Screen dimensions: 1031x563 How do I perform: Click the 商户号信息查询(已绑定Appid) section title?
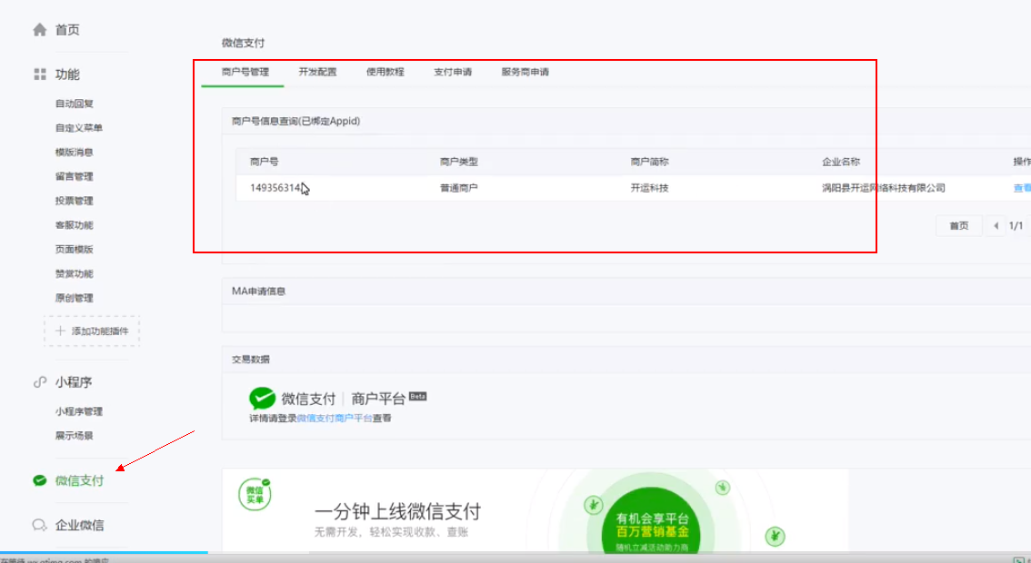[295, 121]
